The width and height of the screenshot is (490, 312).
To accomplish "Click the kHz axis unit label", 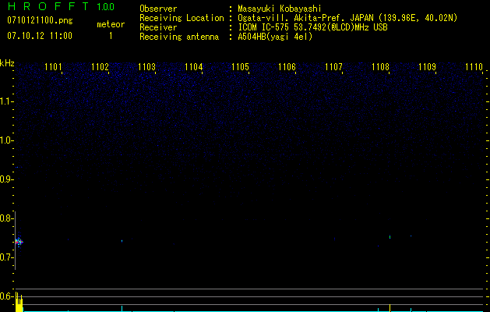I will pyautogui.click(x=7, y=63).
